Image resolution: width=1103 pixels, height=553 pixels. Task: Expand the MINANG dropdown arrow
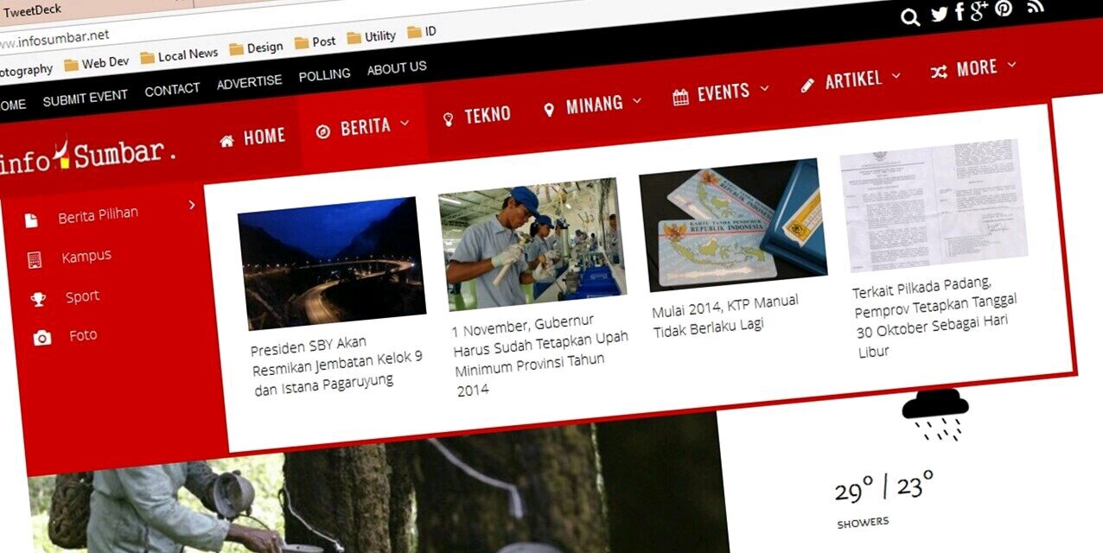[x=637, y=100]
